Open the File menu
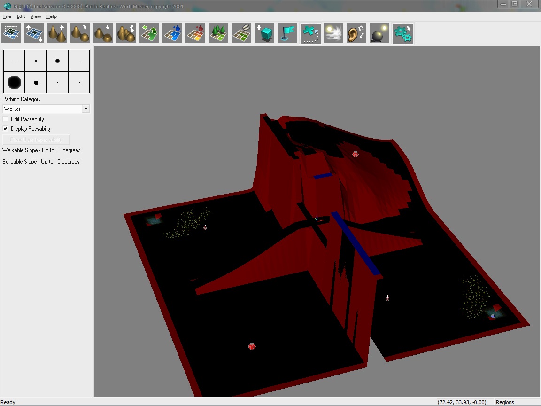This screenshot has width=541, height=406. [7, 16]
